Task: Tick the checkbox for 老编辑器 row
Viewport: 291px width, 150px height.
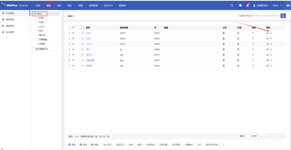Action: 82,60
